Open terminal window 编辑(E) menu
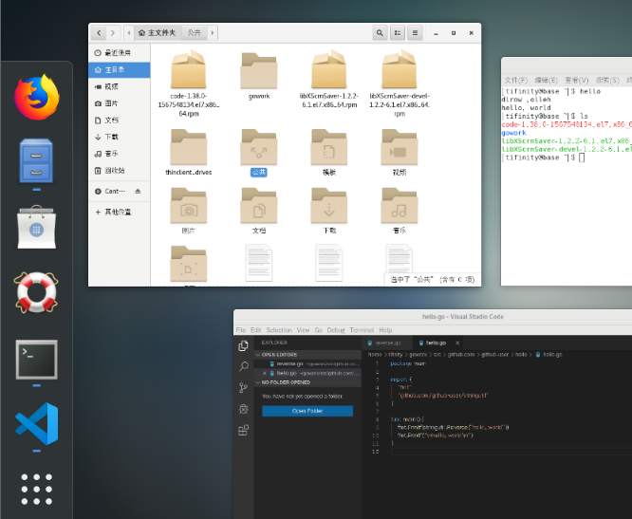Viewport: 632px width, 519px height. pos(547,80)
